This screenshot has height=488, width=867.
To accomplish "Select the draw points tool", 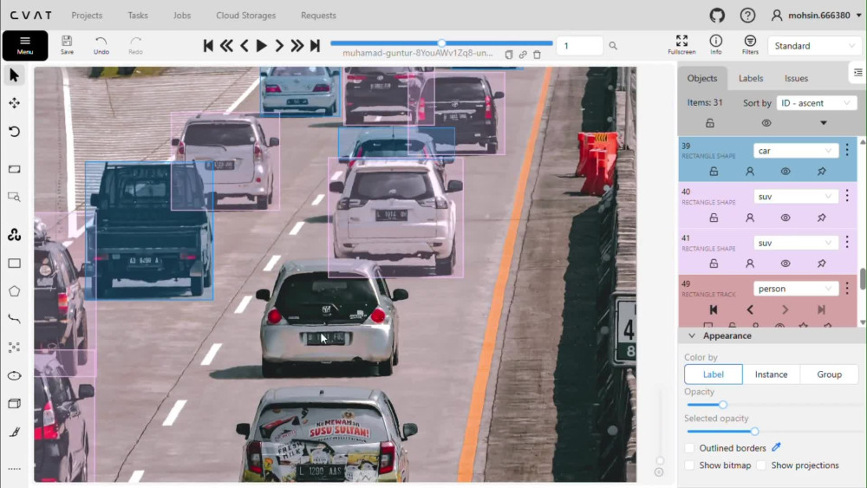I will [15, 347].
